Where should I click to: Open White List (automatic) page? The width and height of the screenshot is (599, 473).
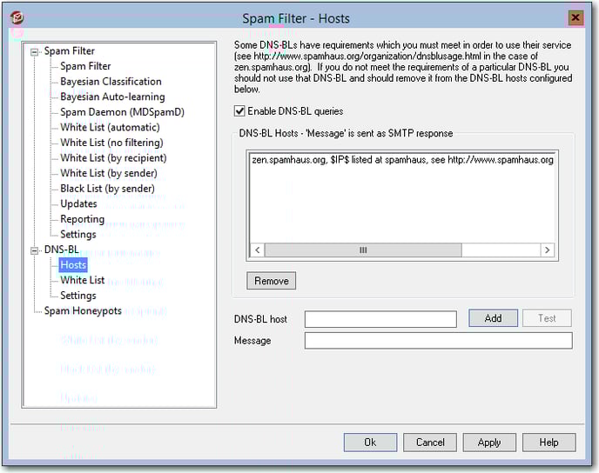[x=110, y=128]
